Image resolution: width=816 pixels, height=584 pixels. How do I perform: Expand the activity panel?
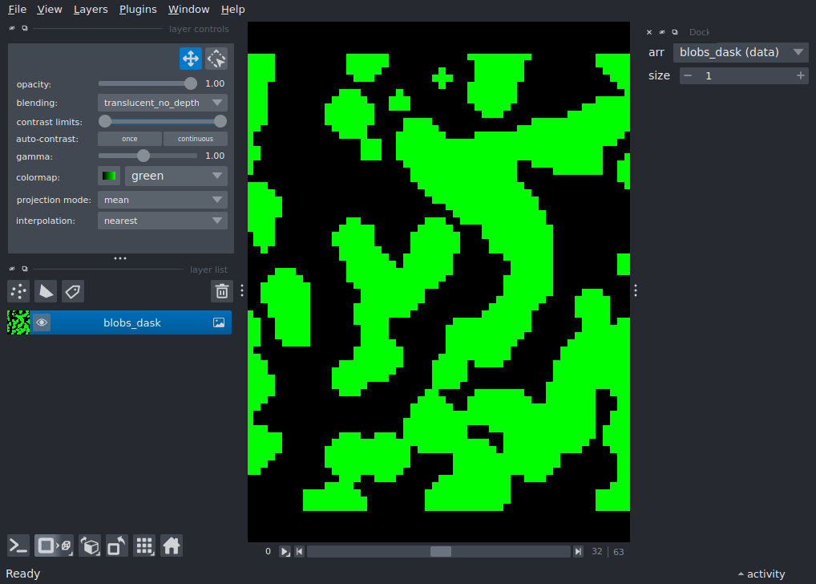760,574
